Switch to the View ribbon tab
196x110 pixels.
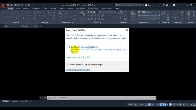coord(45,8)
